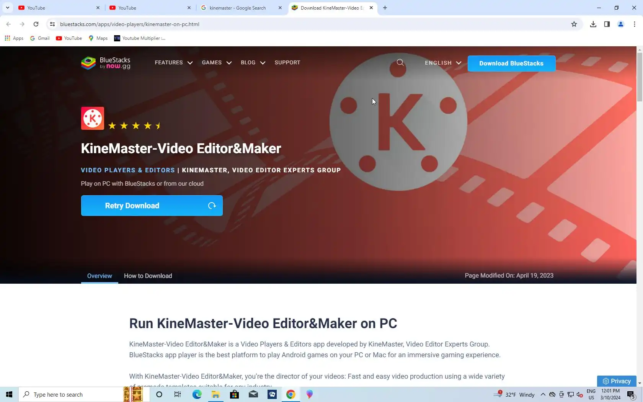
Task: Click the BlueStacks logo in the header
Action: [x=106, y=63]
